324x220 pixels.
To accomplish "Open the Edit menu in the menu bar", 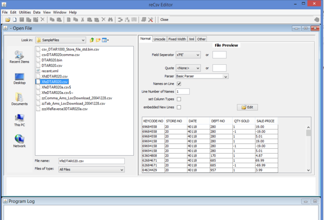I will click(x=13, y=12).
